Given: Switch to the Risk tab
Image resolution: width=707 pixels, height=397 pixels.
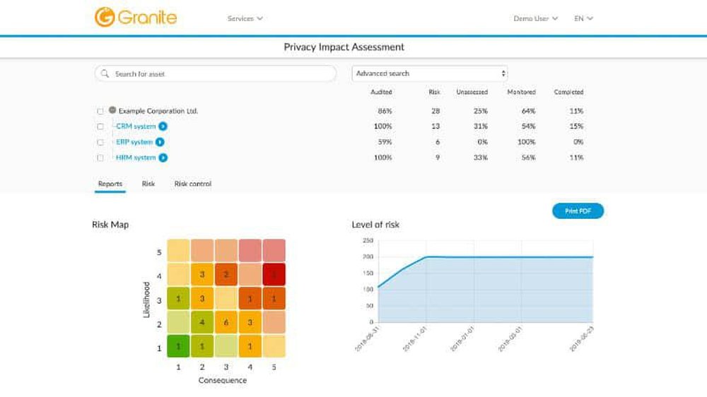Looking at the screenshot, I should click(148, 184).
